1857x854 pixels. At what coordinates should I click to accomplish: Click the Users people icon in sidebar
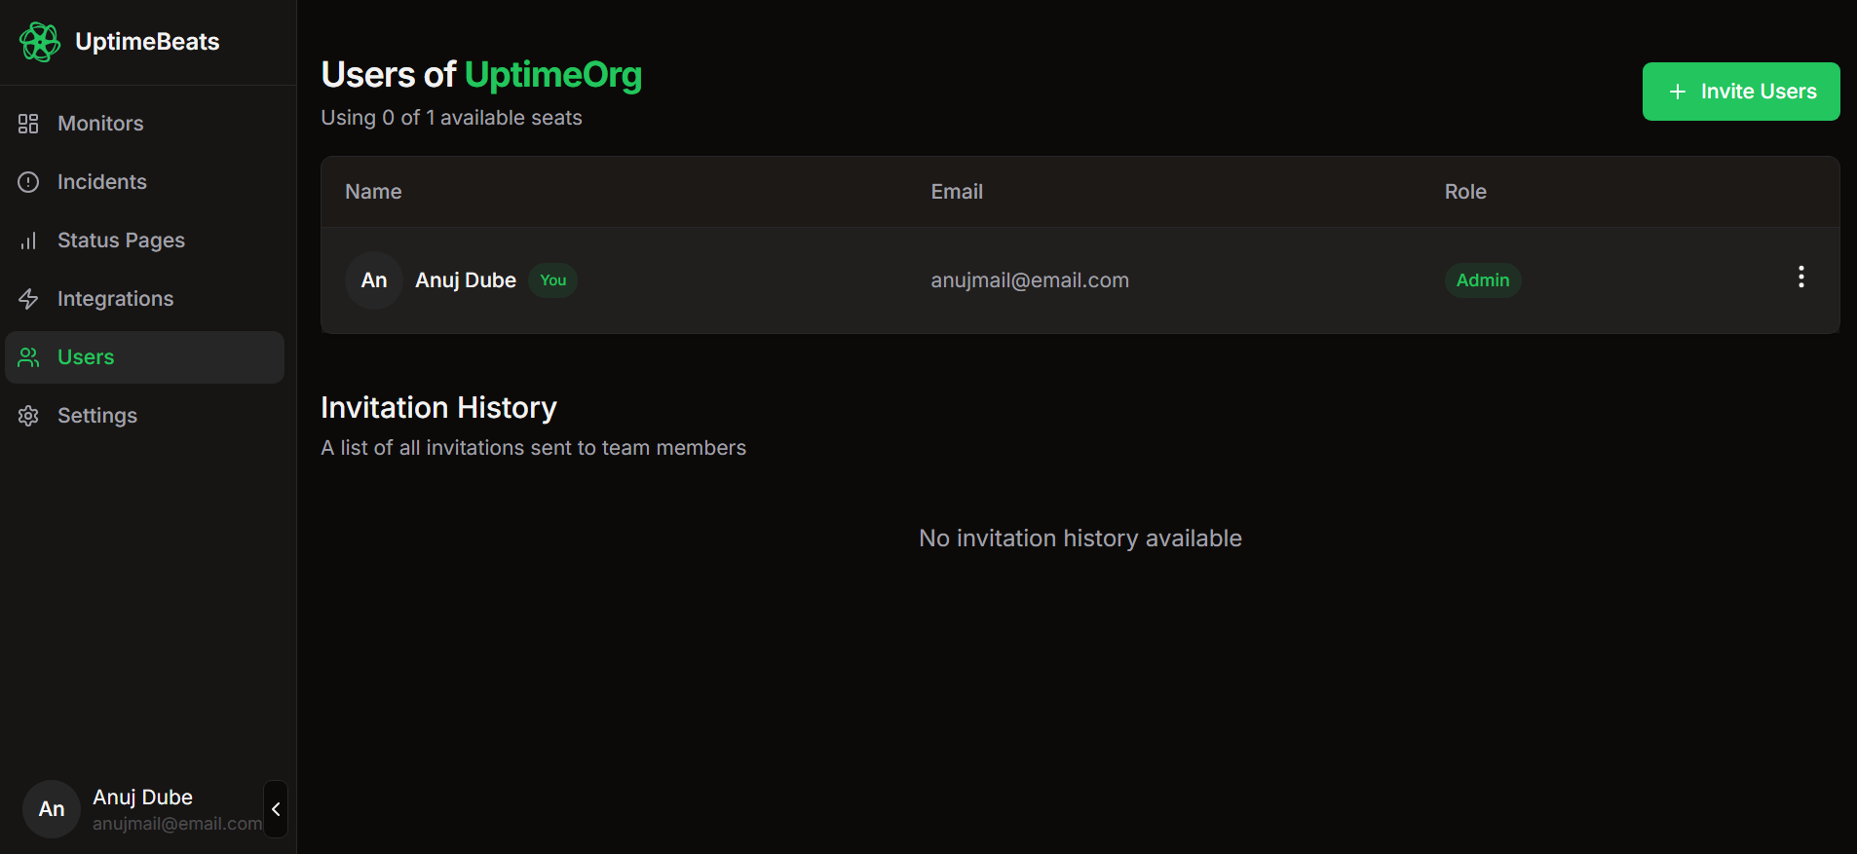(28, 357)
